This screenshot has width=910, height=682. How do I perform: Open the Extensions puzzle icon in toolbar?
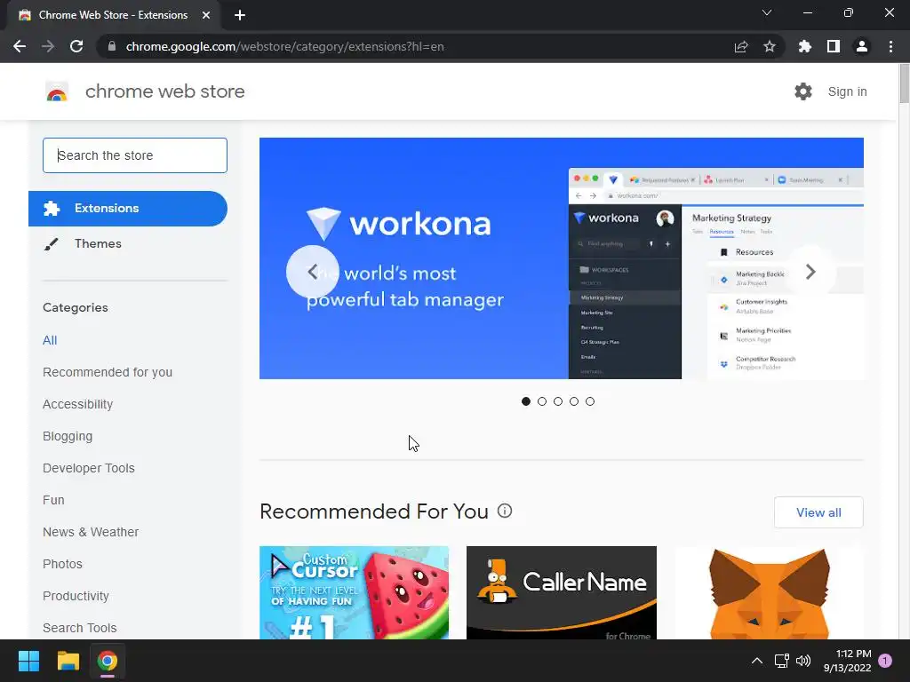coord(804,46)
